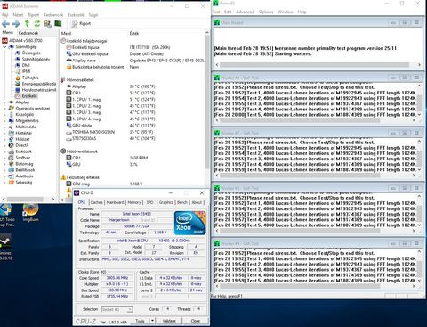Image resolution: width=427 pixels, height=327 pixels.
Task: Expand Sebesség tree node
Action: [4, 183]
